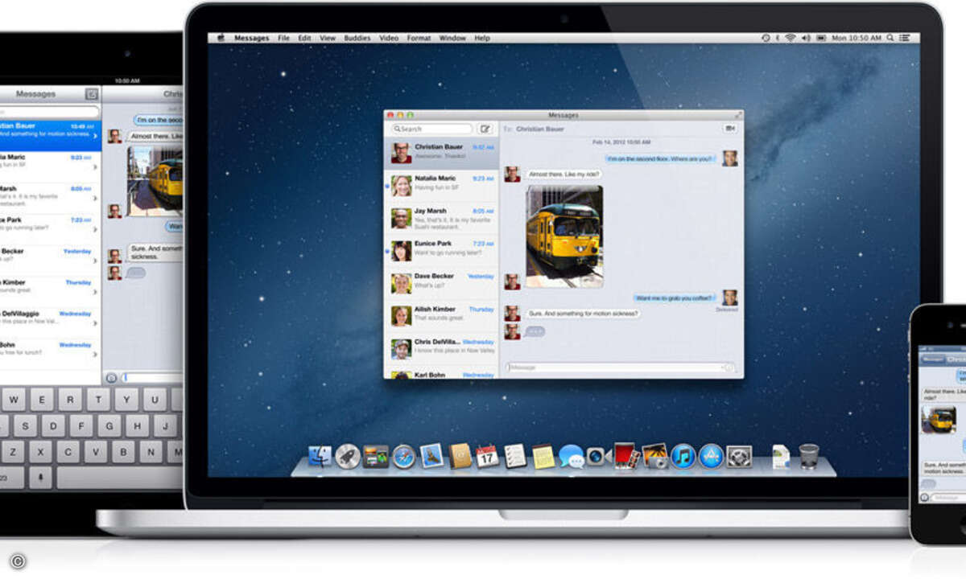
Task: Tap the camera button beside iPad message field
Action: click(111, 377)
